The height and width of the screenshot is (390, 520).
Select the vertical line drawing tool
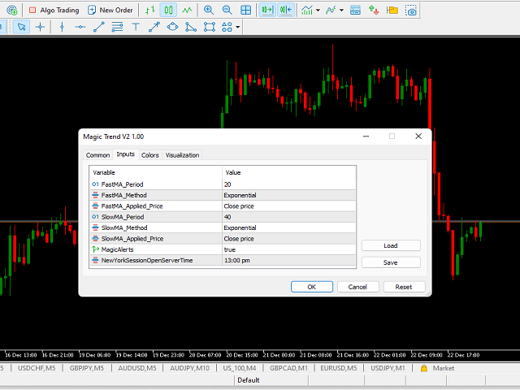pos(62,27)
